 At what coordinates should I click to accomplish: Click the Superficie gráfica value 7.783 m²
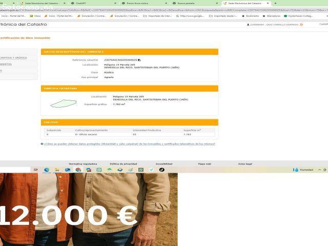coord(119,104)
